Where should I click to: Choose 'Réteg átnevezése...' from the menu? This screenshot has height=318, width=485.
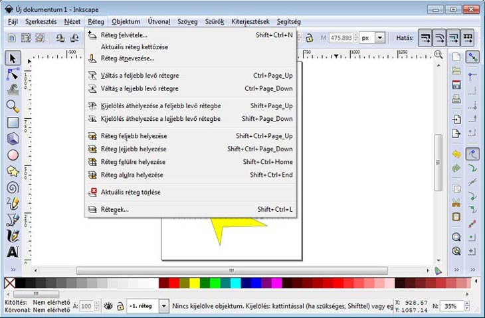[x=128, y=58]
